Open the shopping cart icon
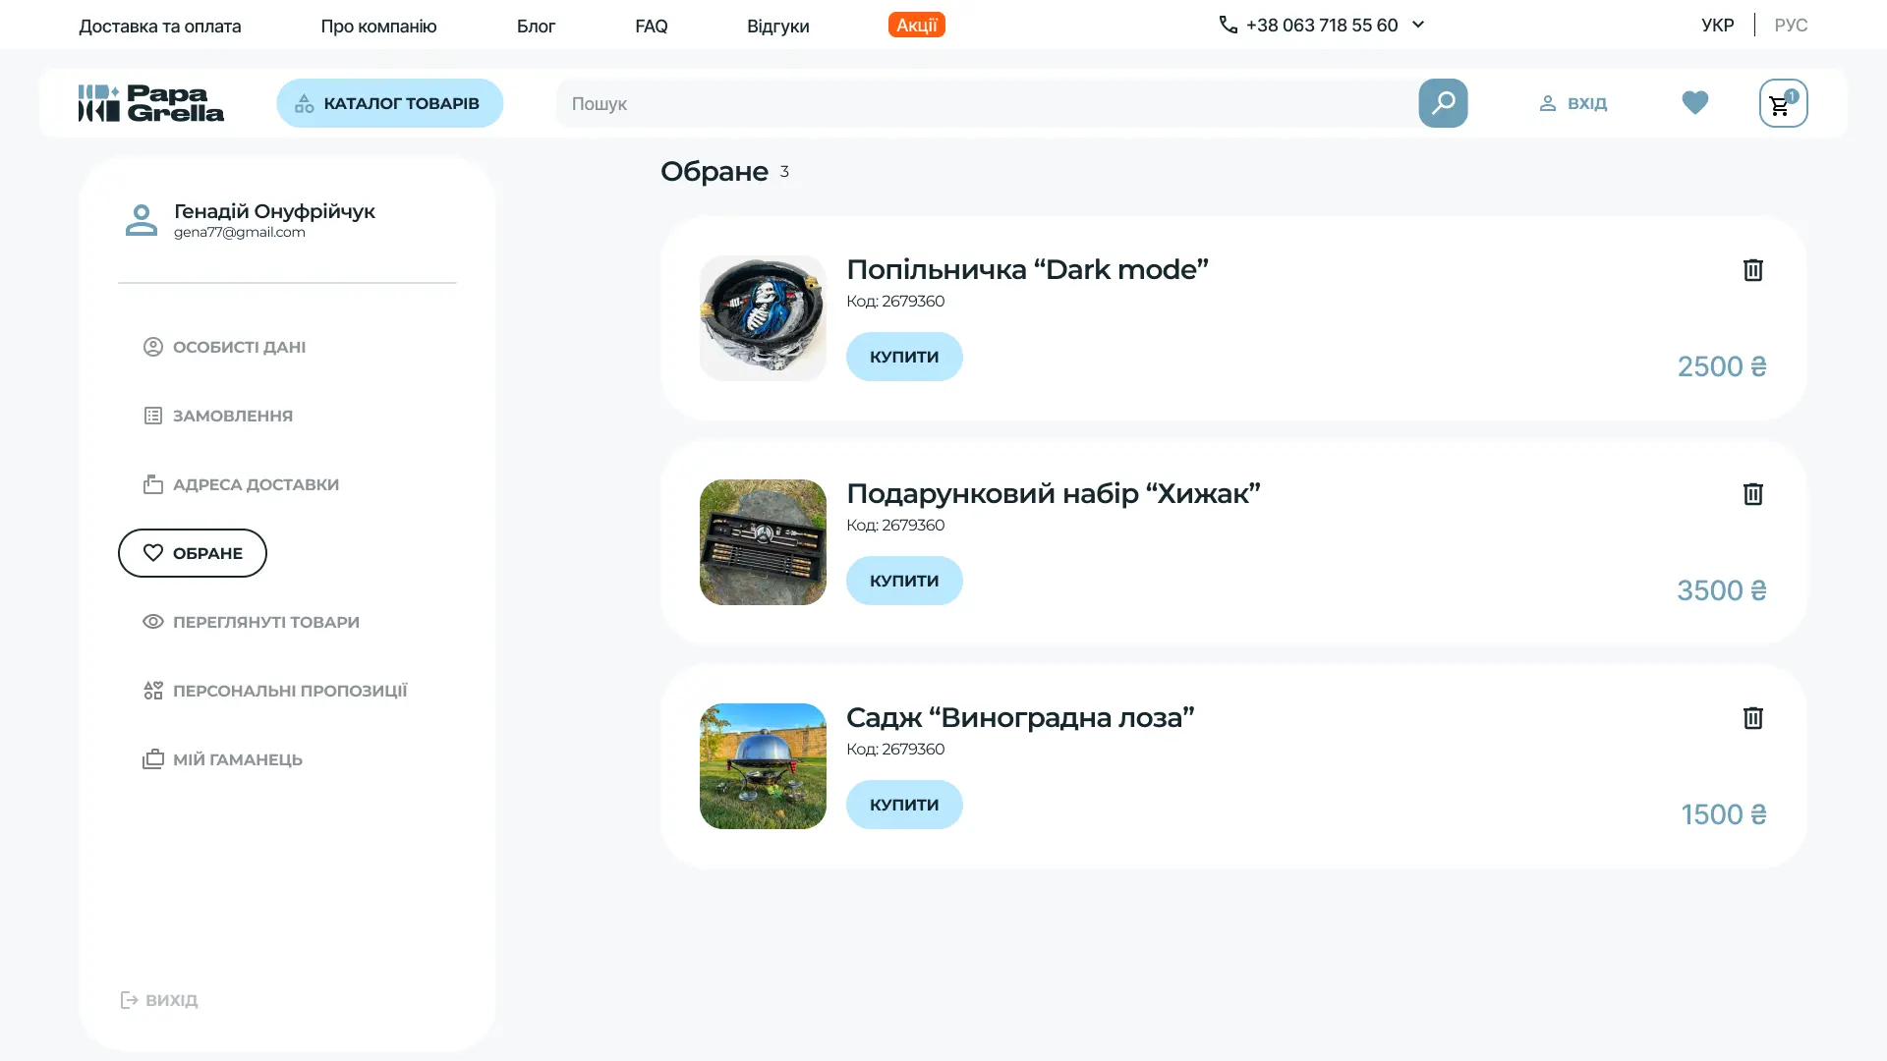Viewport: 1887px width, 1061px height. click(x=1782, y=103)
